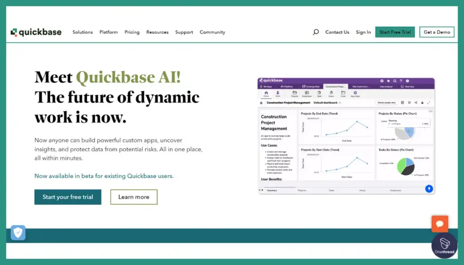
Task: Select the Construction Projec... tab
Action: 336,87
